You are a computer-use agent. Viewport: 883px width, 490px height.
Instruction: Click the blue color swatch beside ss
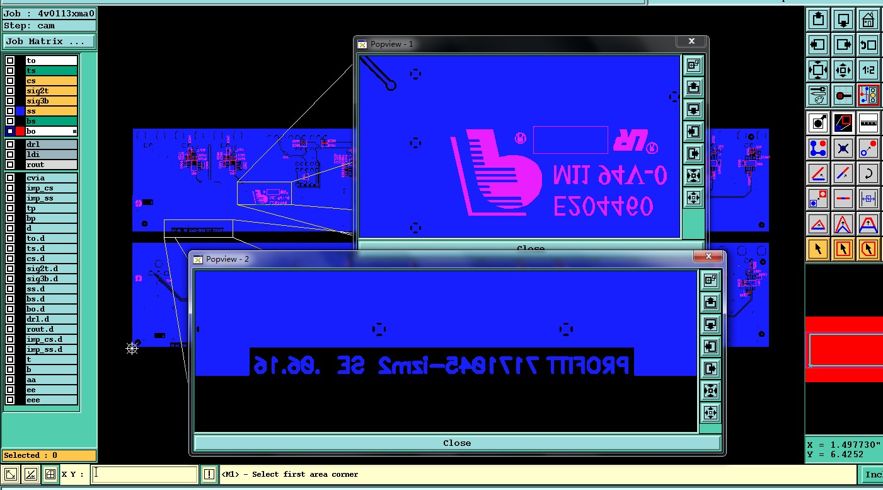coord(20,111)
